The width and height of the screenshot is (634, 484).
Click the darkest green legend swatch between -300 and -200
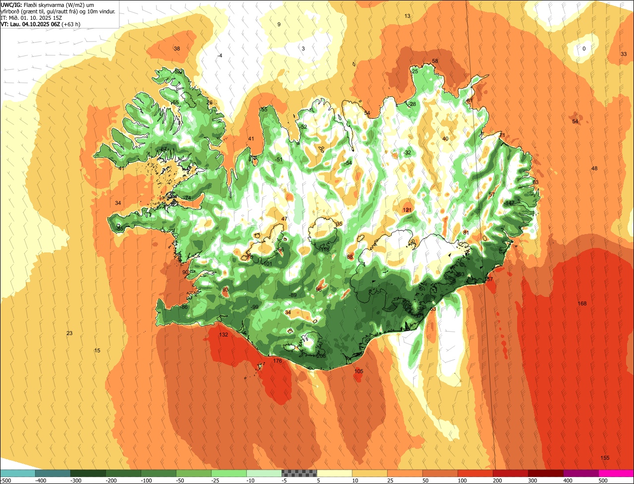[x=88, y=474]
